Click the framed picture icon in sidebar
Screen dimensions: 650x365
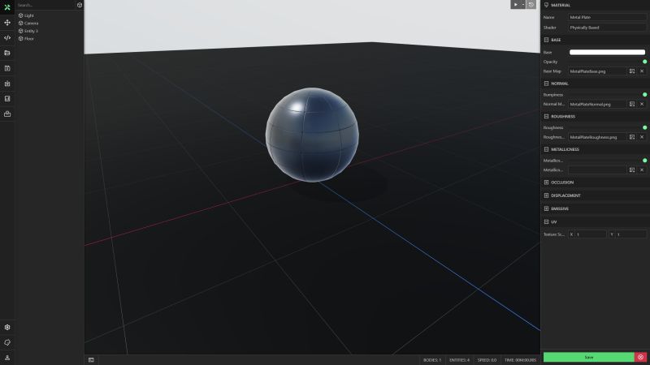click(7, 98)
